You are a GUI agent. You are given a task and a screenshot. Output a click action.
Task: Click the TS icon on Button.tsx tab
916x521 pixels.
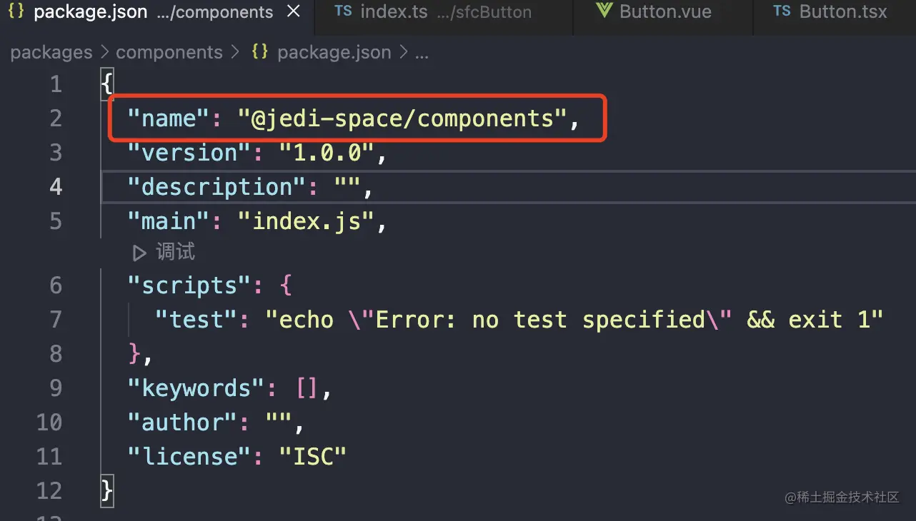(782, 11)
